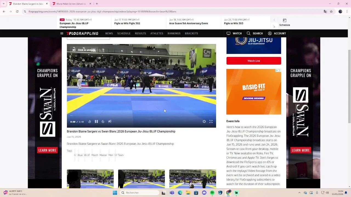Screen dimensions: 351x197
Task: Reload the page
Action: coord(17,11)
